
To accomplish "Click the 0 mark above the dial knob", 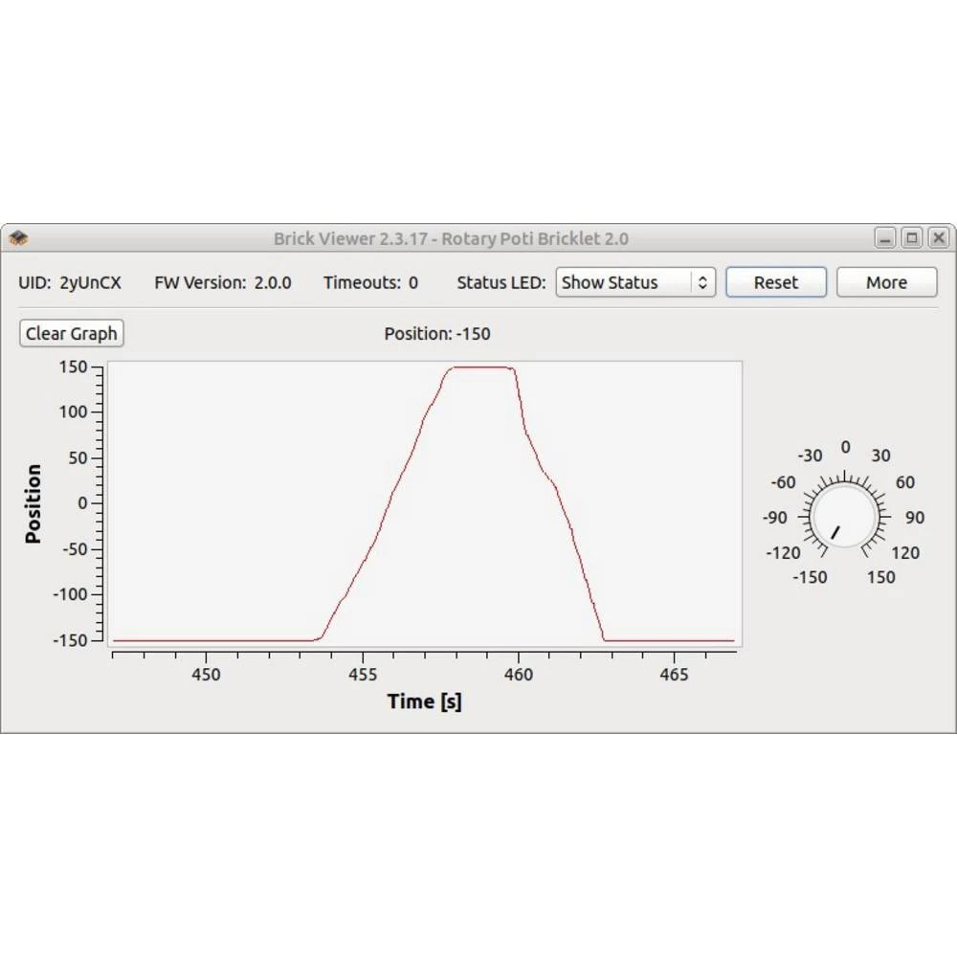I will 844,447.
